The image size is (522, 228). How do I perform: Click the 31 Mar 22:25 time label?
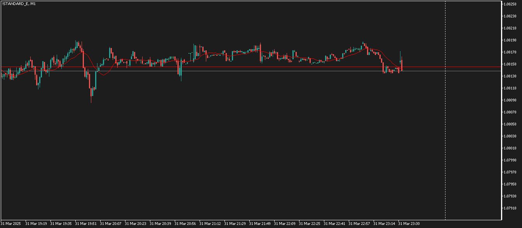(310, 223)
